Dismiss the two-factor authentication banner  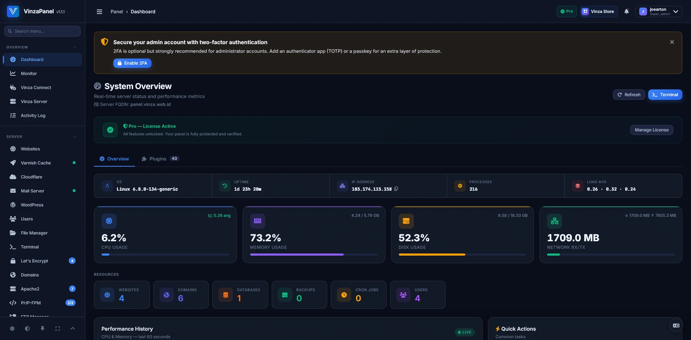672,42
